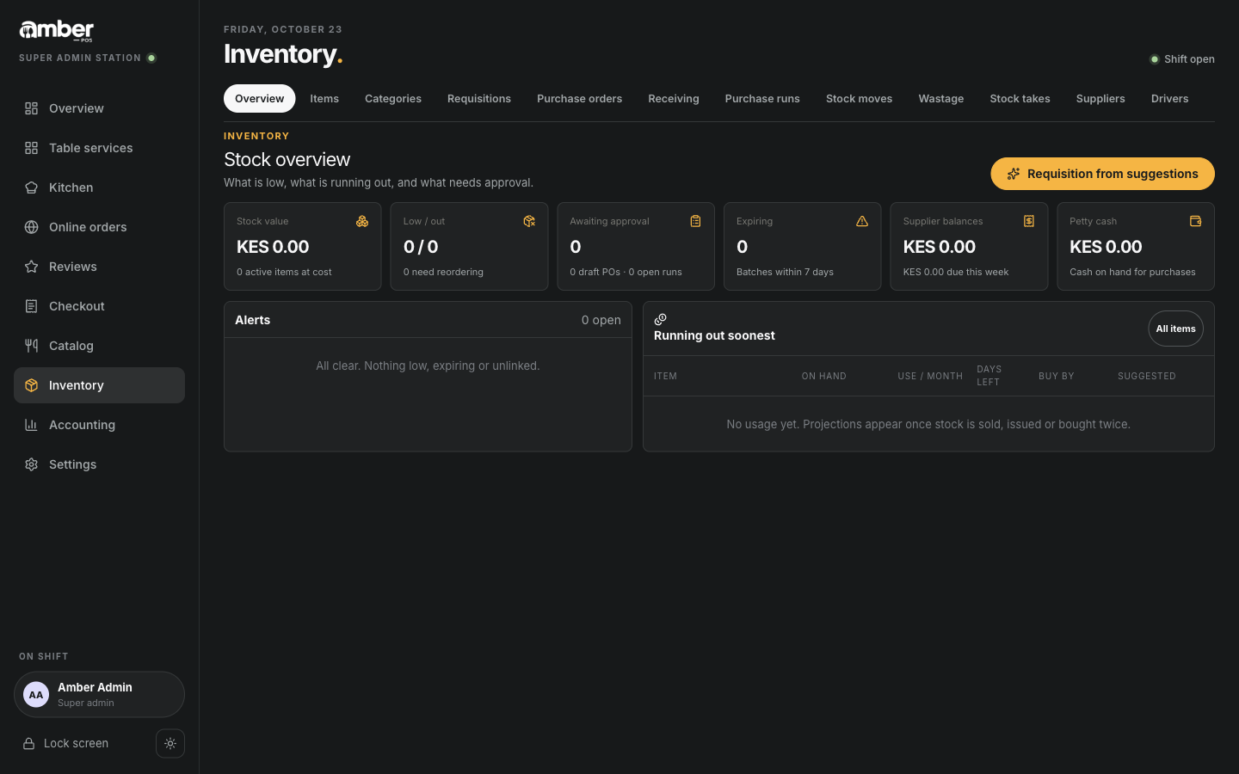
Task: Click the Stock value card icon
Action: coord(362,221)
